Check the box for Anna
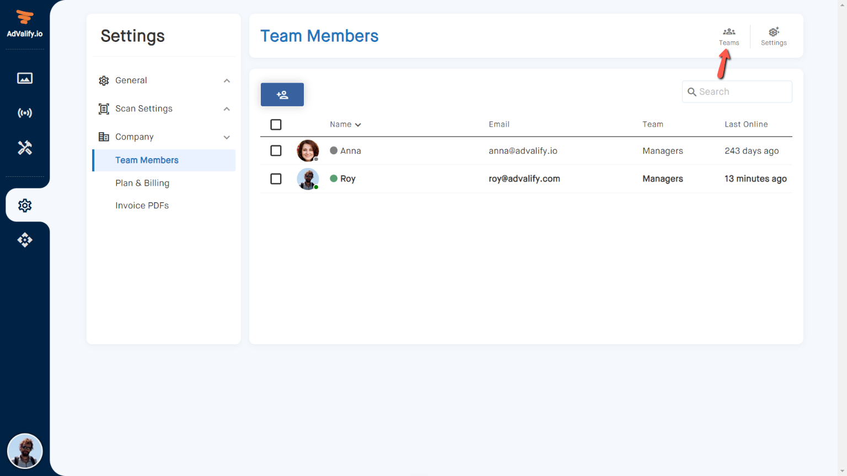The width and height of the screenshot is (847, 476). click(x=276, y=151)
